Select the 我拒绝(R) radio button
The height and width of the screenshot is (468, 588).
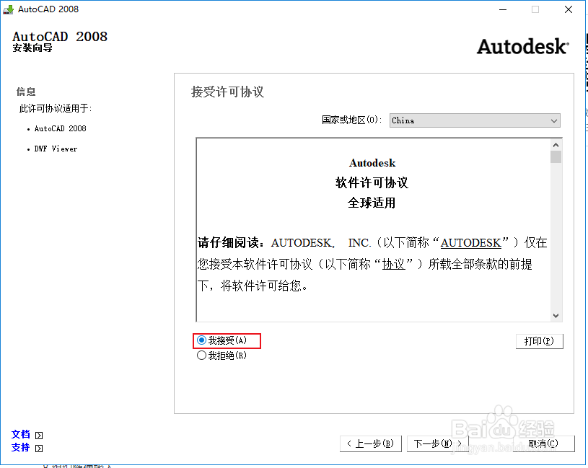201,355
